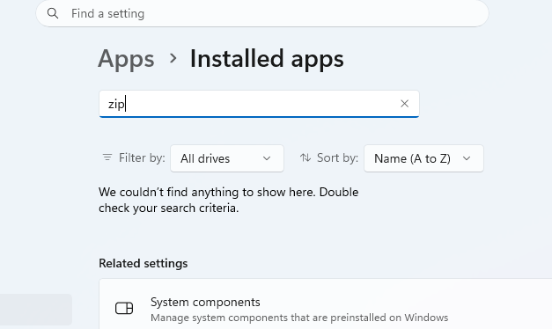Click the magnifier icon in Find a setting
This screenshot has height=329, width=552.
[x=53, y=13]
